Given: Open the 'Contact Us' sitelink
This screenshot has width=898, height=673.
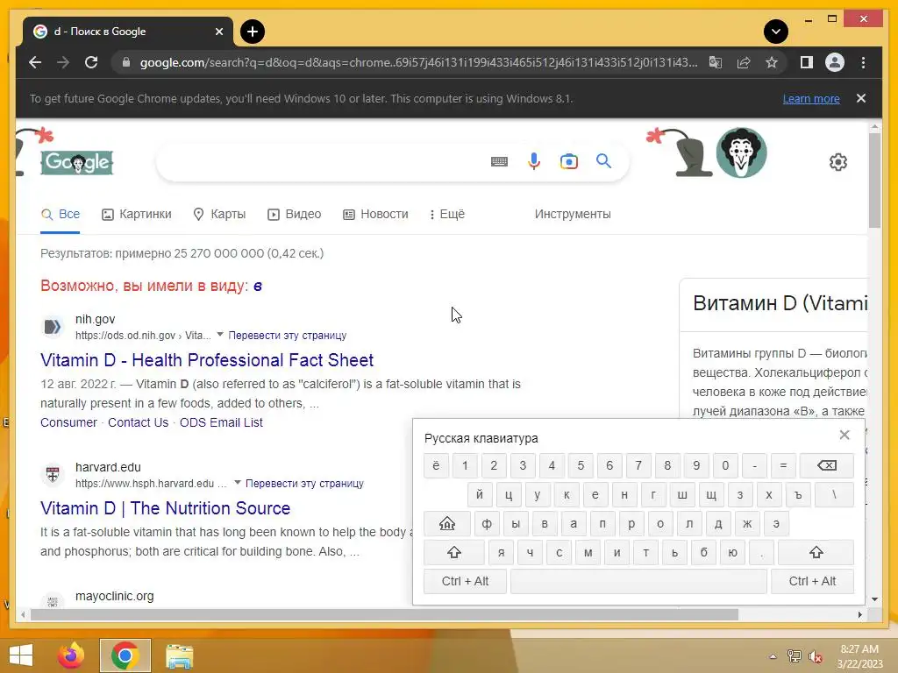Looking at the screenshot, I should pos(138,422).
